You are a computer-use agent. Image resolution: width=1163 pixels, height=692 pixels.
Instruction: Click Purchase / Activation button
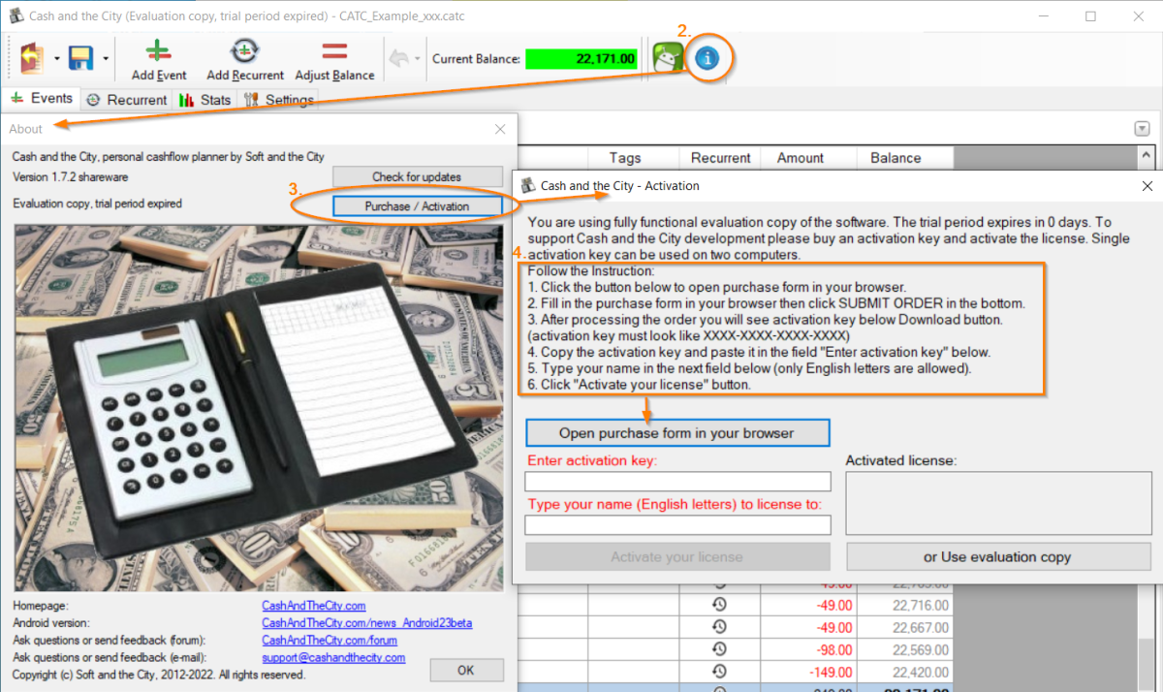418,206
